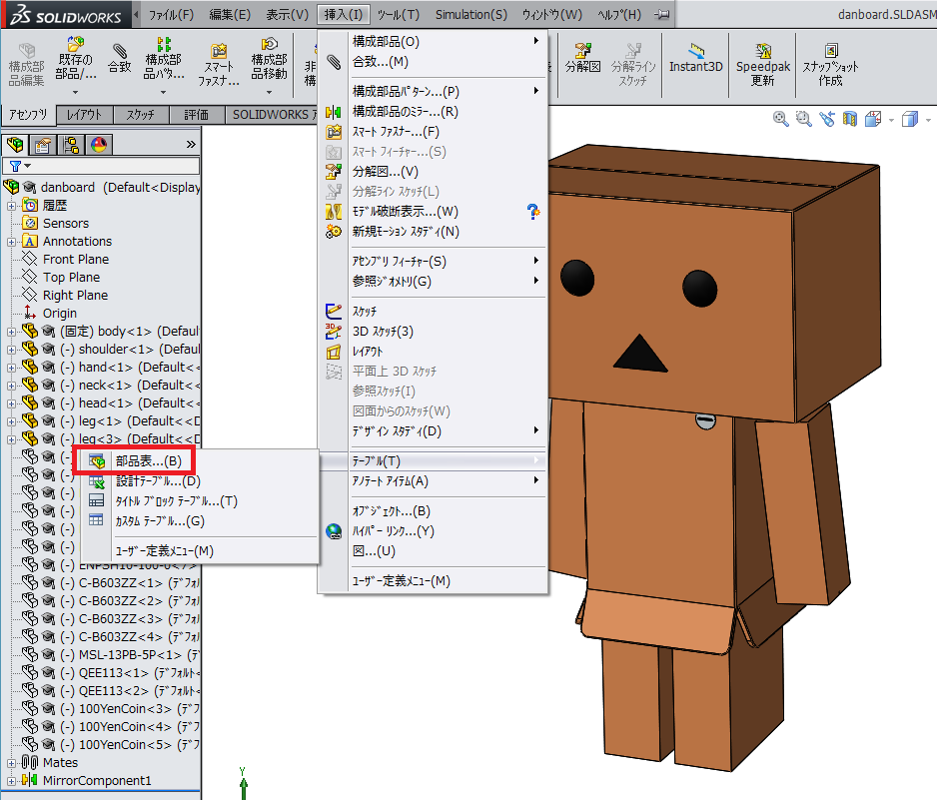
Task: Click the feature tree filter input field
Action: pyautogui.click(x=100, y=166)
